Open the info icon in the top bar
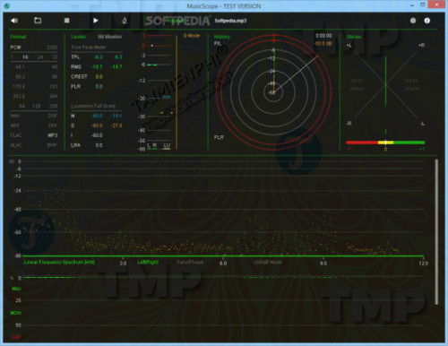The image size is (448, 346). coord(427,21)
